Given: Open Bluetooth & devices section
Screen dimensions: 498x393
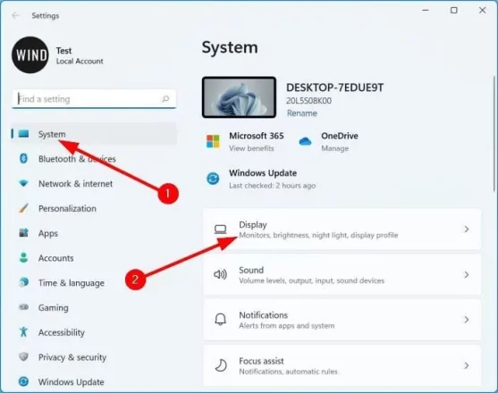Looking at the screenshot, I should pos(94,159).
